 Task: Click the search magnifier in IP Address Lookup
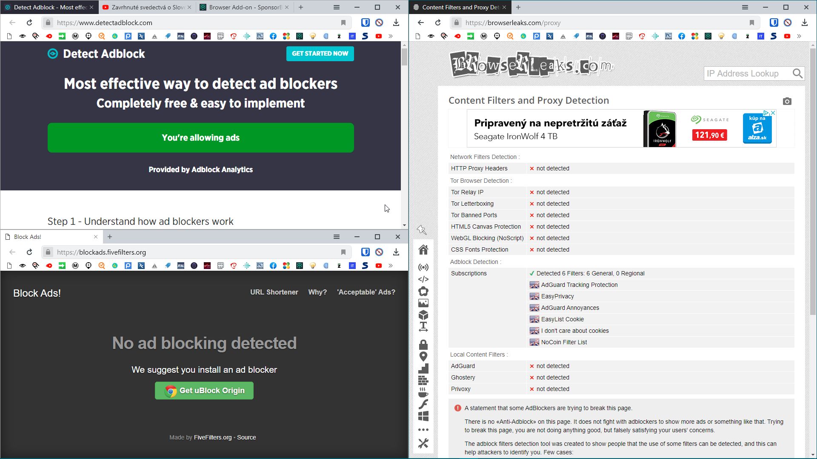[x=797, y=74]
